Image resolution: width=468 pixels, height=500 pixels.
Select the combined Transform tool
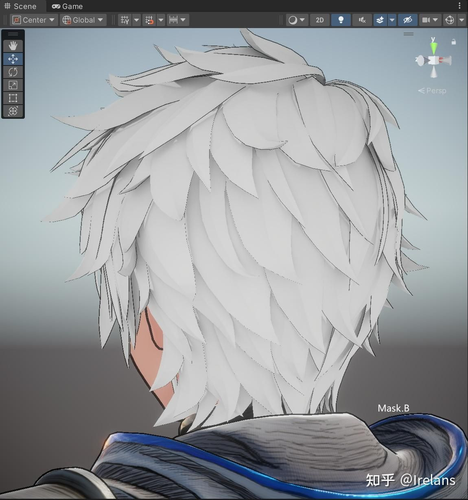point(13,111)
